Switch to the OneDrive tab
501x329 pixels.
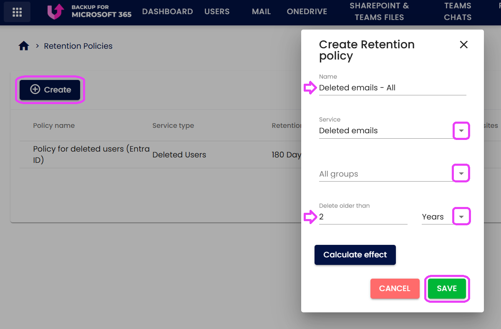click(307, 12)
